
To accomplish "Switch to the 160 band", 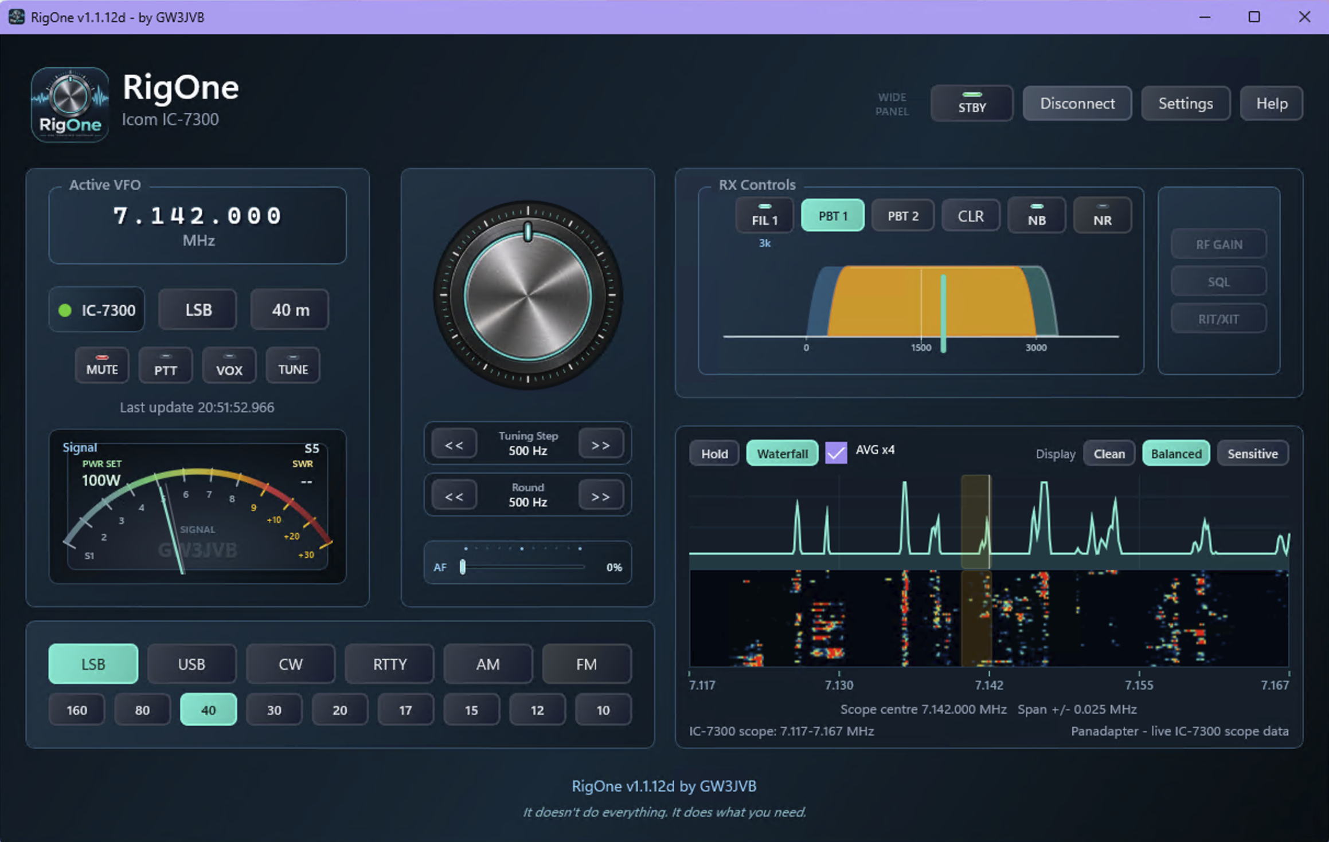I will click(77, 710).
